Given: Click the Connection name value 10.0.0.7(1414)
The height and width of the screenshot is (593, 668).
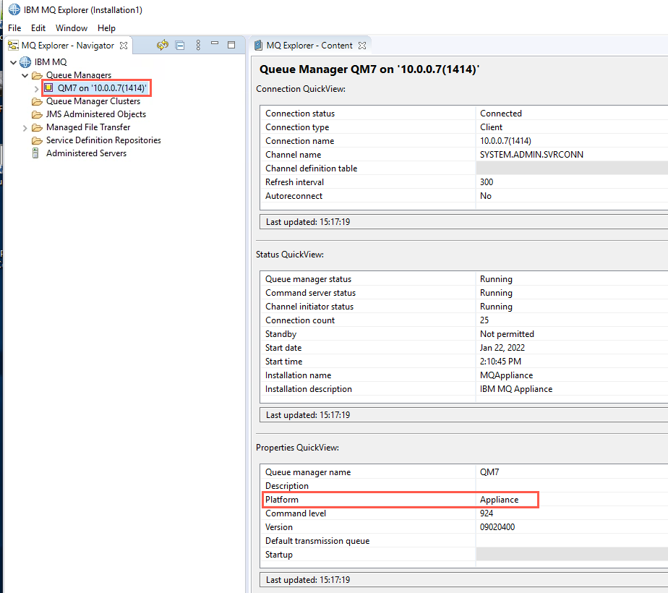Looking at the screenshot, I should 505,141.
